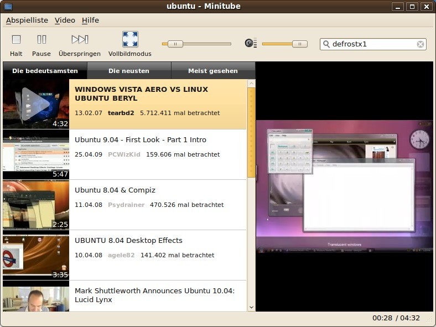Click date '10.04.08' in playlist
436x327 pixels.
89,255
